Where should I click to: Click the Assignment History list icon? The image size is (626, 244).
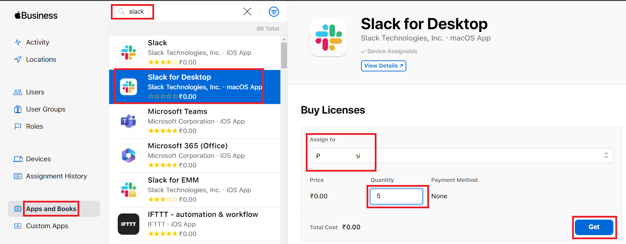18,176
